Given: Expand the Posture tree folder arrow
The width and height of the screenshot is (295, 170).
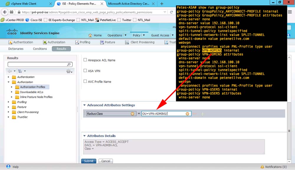Looking at the screenshot, I should tap(9, 107).
